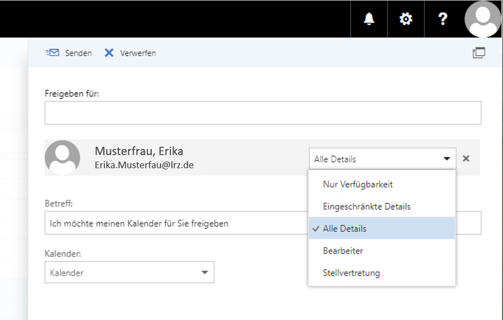The image size is (503, 320).
Task: Collapse the 'Alle Details' permission dropdown
Action: coord(382,159)
